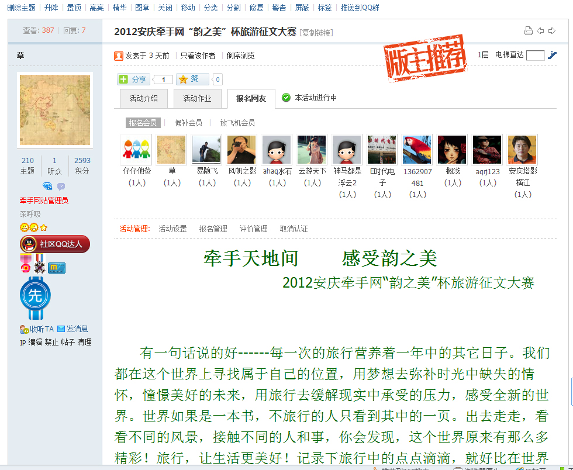Screen dimensions: 573x470
Task: Toggle 只看该作者 view
Action: (198, 56)
